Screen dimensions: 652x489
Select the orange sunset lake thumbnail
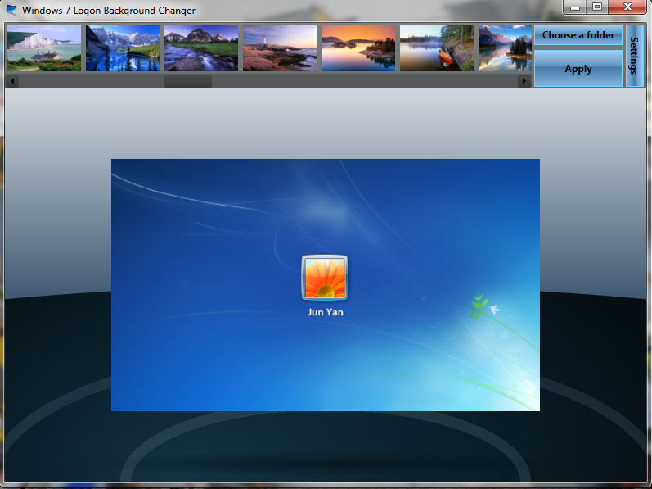coord(358,48)
